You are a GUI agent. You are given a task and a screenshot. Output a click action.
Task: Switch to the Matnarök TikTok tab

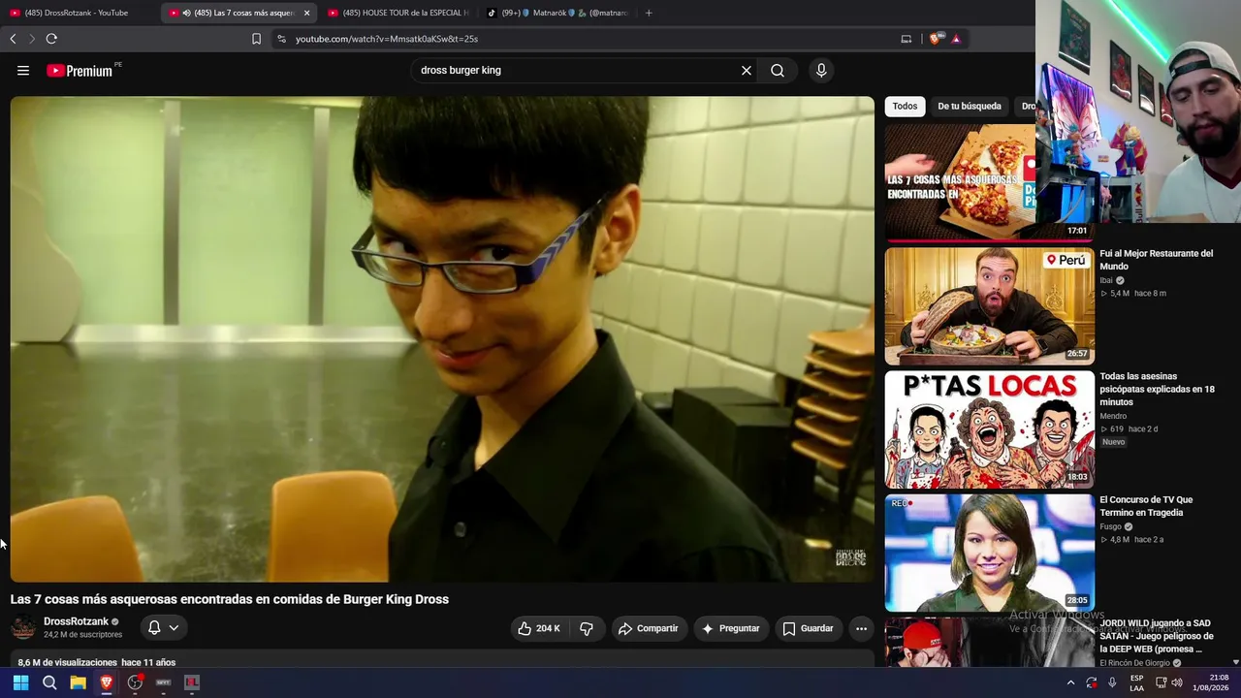point(557,13)
